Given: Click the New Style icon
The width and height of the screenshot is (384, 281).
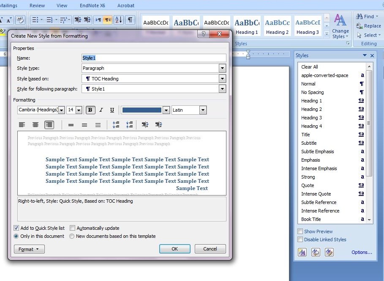Looking at the screenshot, I should [x=302, y=252].
